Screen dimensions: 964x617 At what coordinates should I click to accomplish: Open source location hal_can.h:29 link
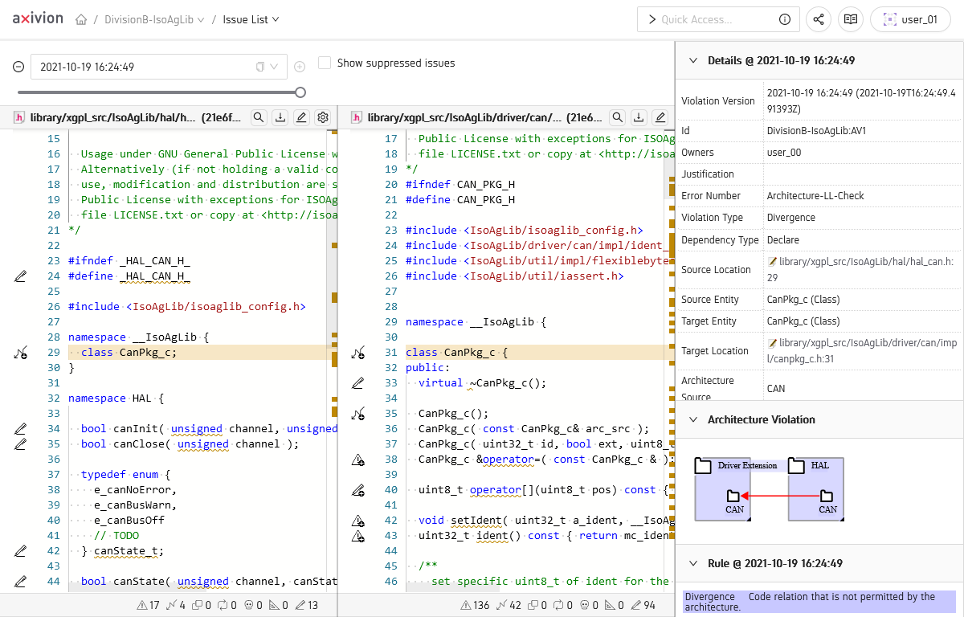tap(860, 269)
